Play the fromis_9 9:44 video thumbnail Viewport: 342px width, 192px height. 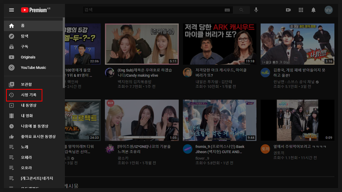click(x=220, y=120)
